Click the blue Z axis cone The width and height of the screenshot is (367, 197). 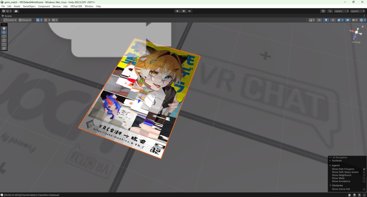[x=355, y=36]
